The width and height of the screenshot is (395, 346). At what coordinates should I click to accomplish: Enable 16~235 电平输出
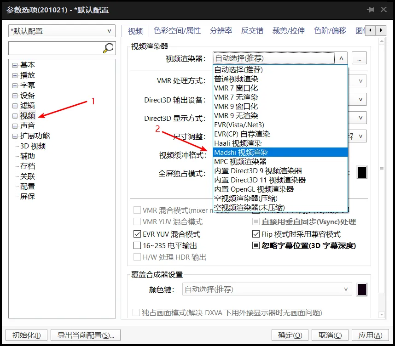click(x=137, y=245)
